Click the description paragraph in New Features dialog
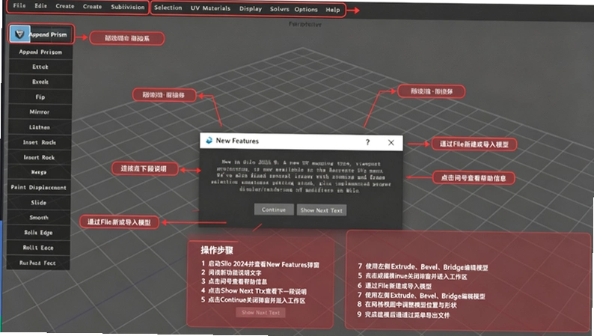594x336 pixels. pos(301,177)
